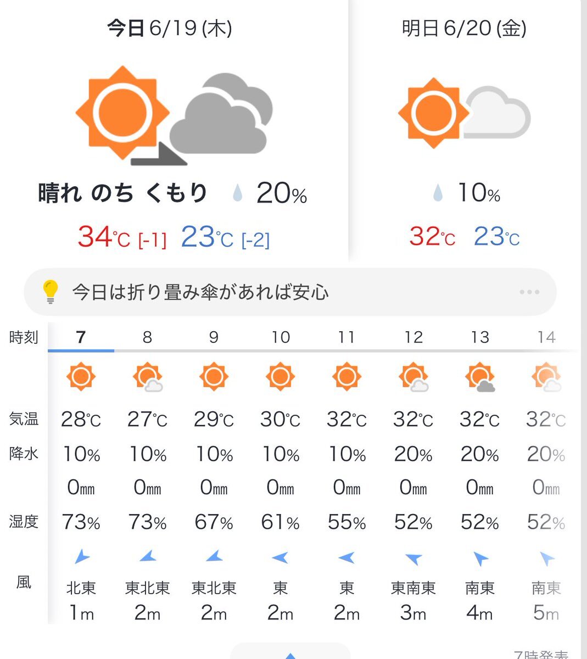
Task: Tap the 8 o'clock partly cloudy icon
Action: pyautogui.click(x=148, y=377)
